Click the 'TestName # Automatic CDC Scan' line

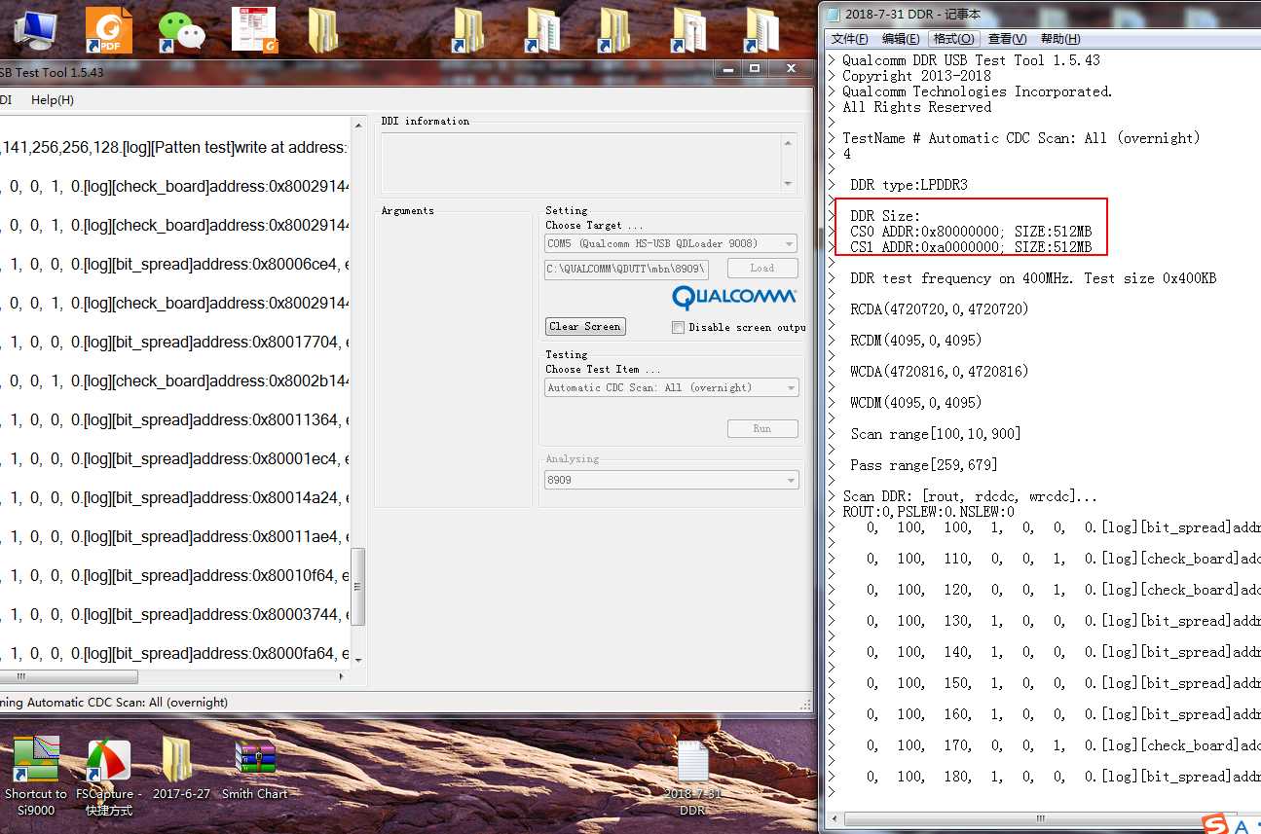point(1021,138)
